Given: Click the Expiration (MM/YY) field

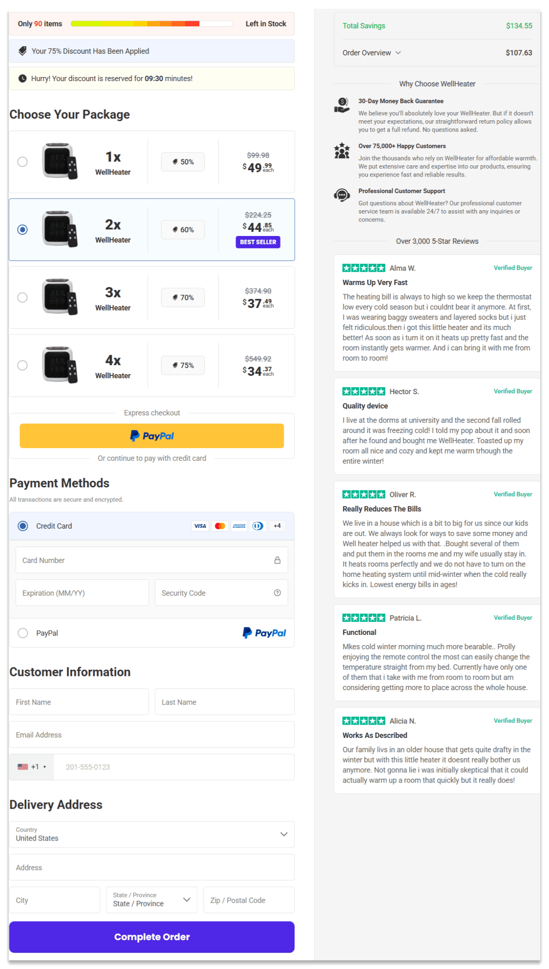Looking at the screenshot, I should point(82,593).
